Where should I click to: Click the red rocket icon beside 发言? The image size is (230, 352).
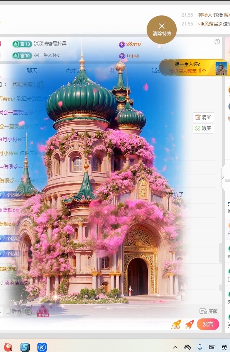[x=189, y=324]
